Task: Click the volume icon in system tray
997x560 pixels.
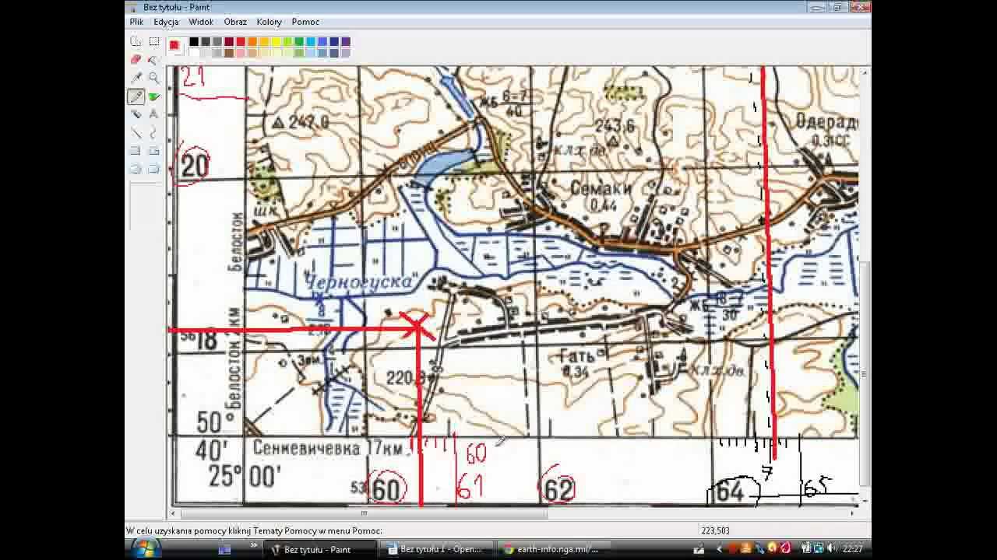Action: (833, 549)
